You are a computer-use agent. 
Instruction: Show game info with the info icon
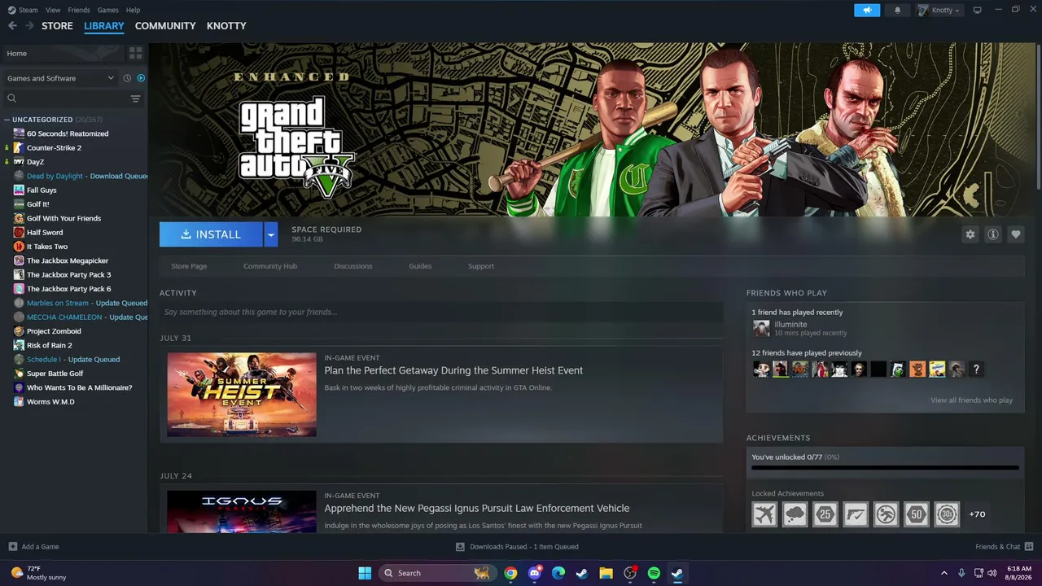coord(993,234)
